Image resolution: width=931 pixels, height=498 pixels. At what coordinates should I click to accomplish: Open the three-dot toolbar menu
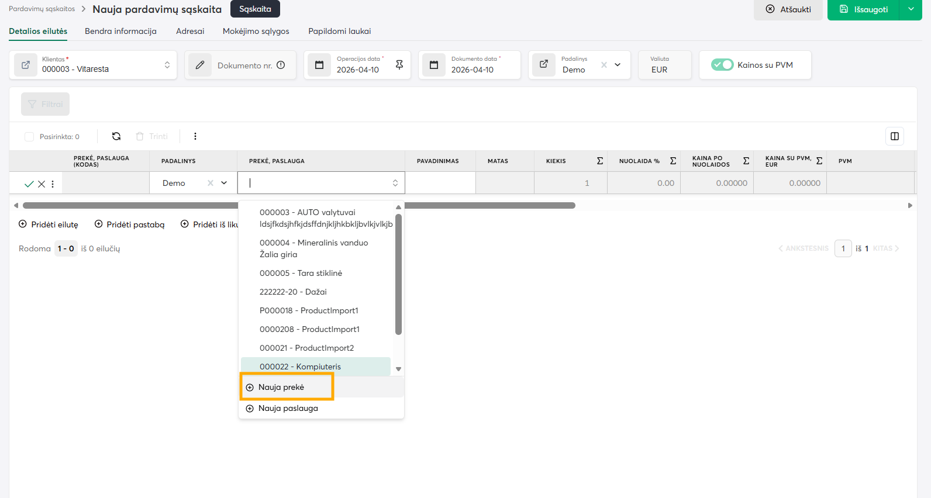point(195,136)
